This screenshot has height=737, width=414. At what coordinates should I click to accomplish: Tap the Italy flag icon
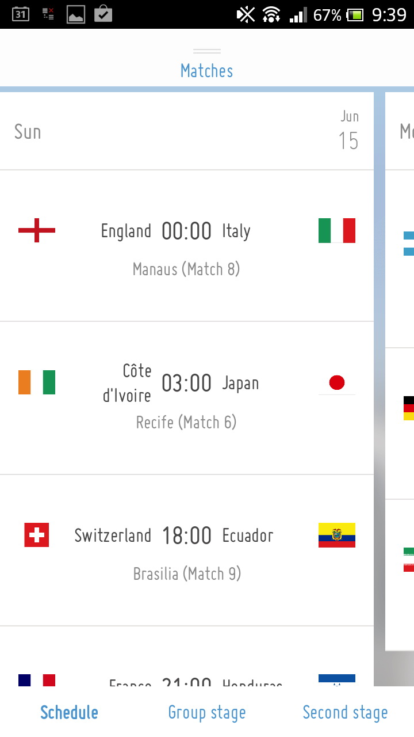336,230
